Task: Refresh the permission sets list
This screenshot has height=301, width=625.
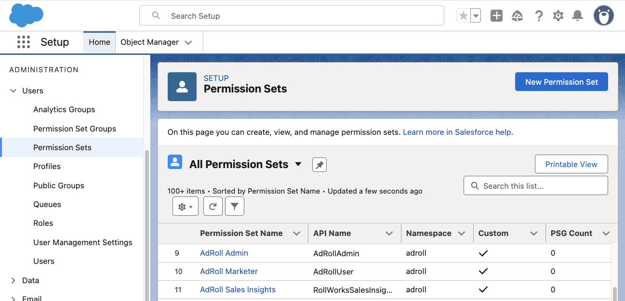Action: point(213,206)
